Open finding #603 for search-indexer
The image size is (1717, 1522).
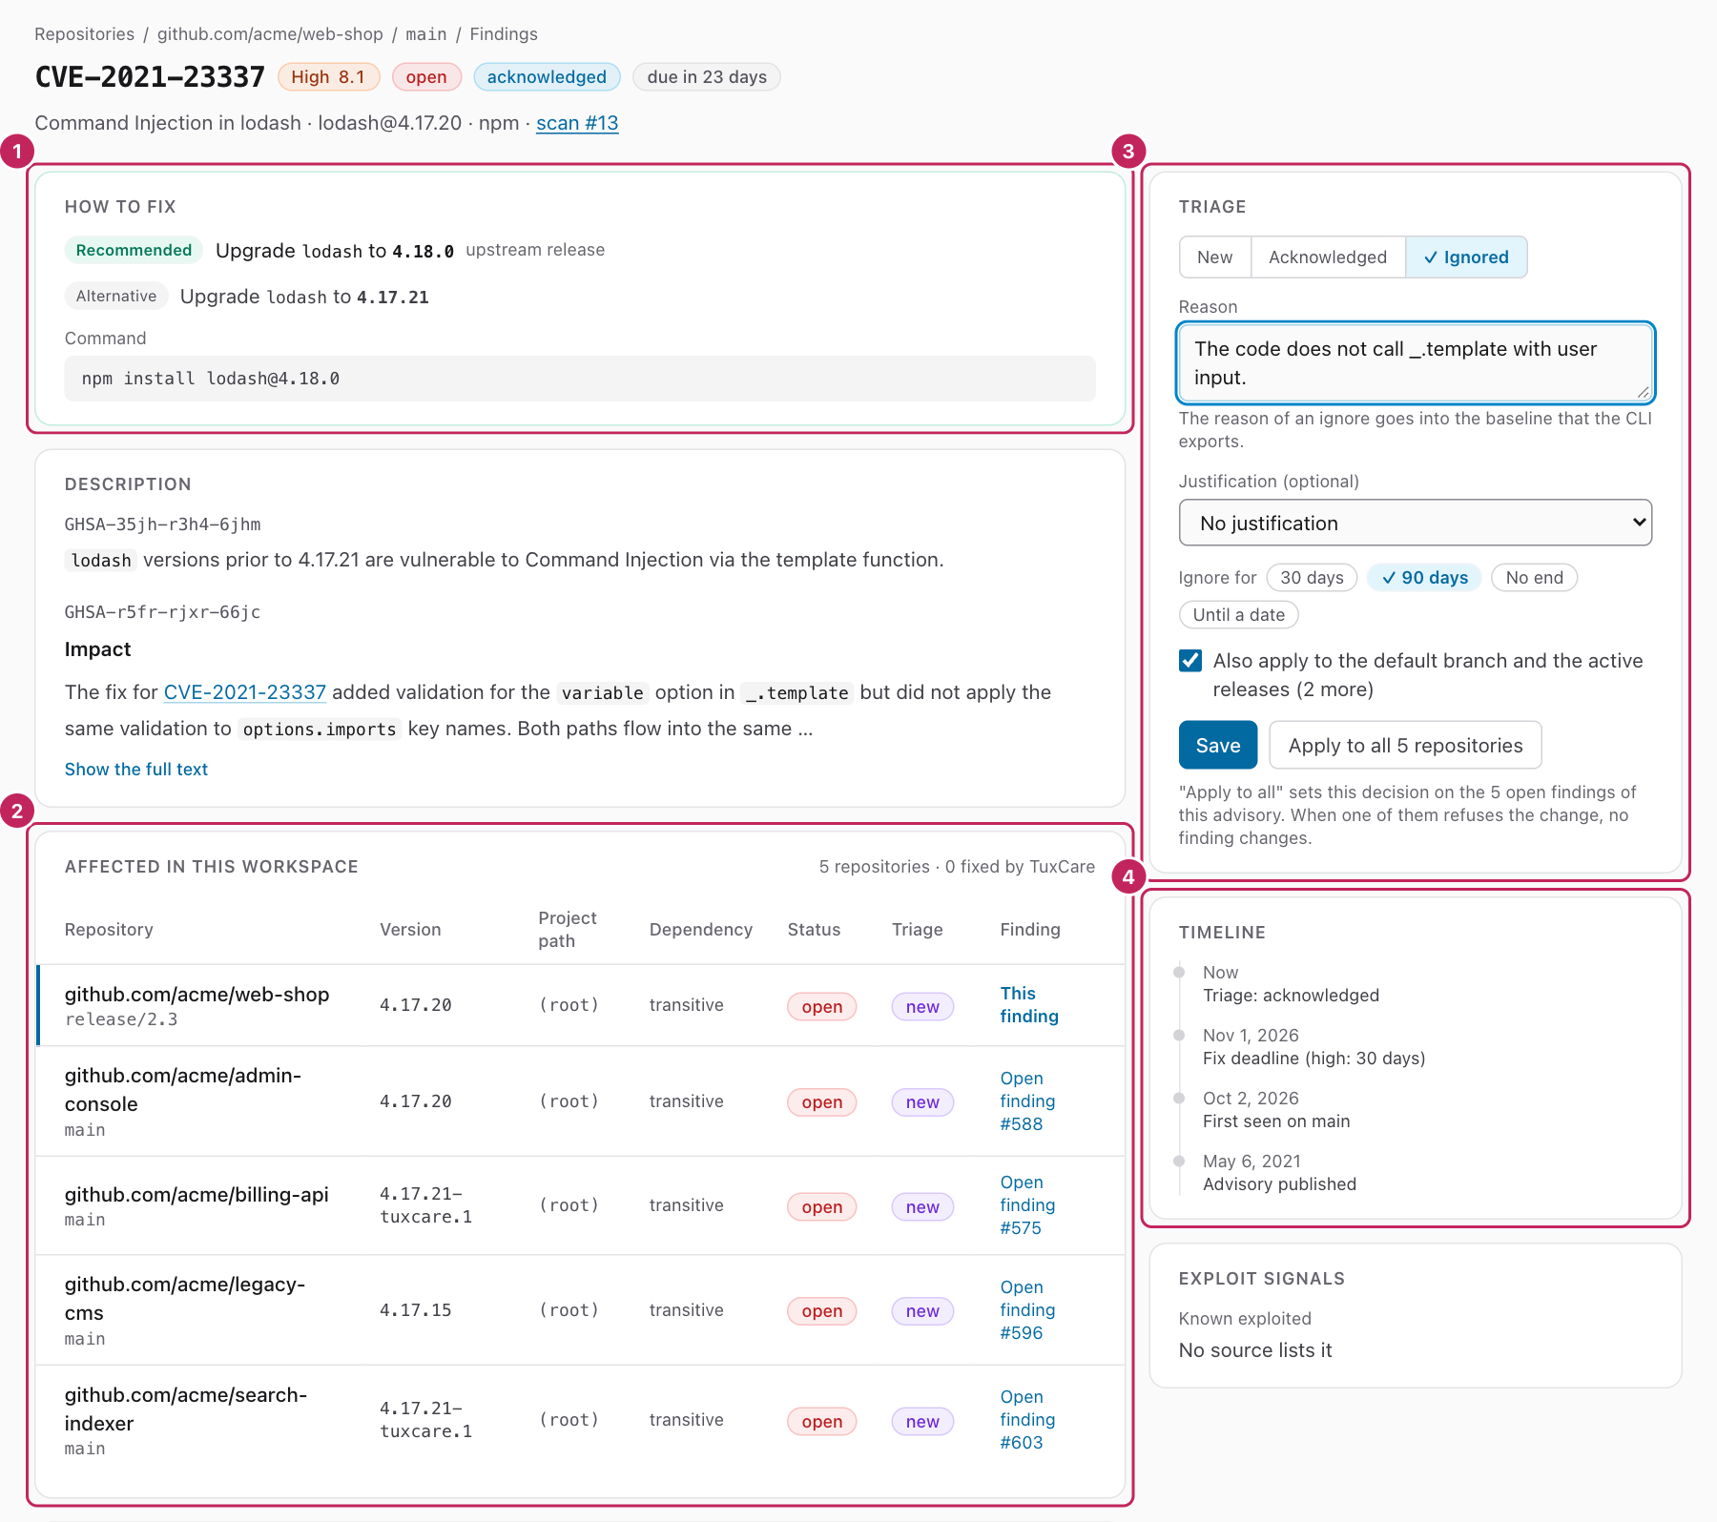(x=1027, y=1420)
